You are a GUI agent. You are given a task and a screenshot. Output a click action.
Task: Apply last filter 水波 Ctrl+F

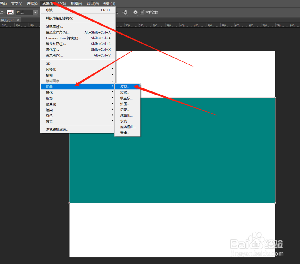[78, 10]
